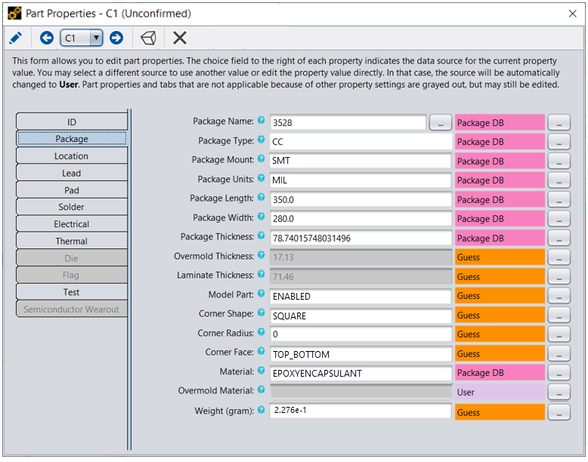
Task: Click the Package Width field showing 280.0
Action: (x=361, y=218)
